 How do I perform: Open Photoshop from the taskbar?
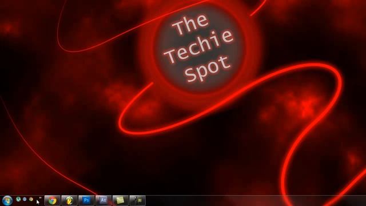[x=86, y=201]
